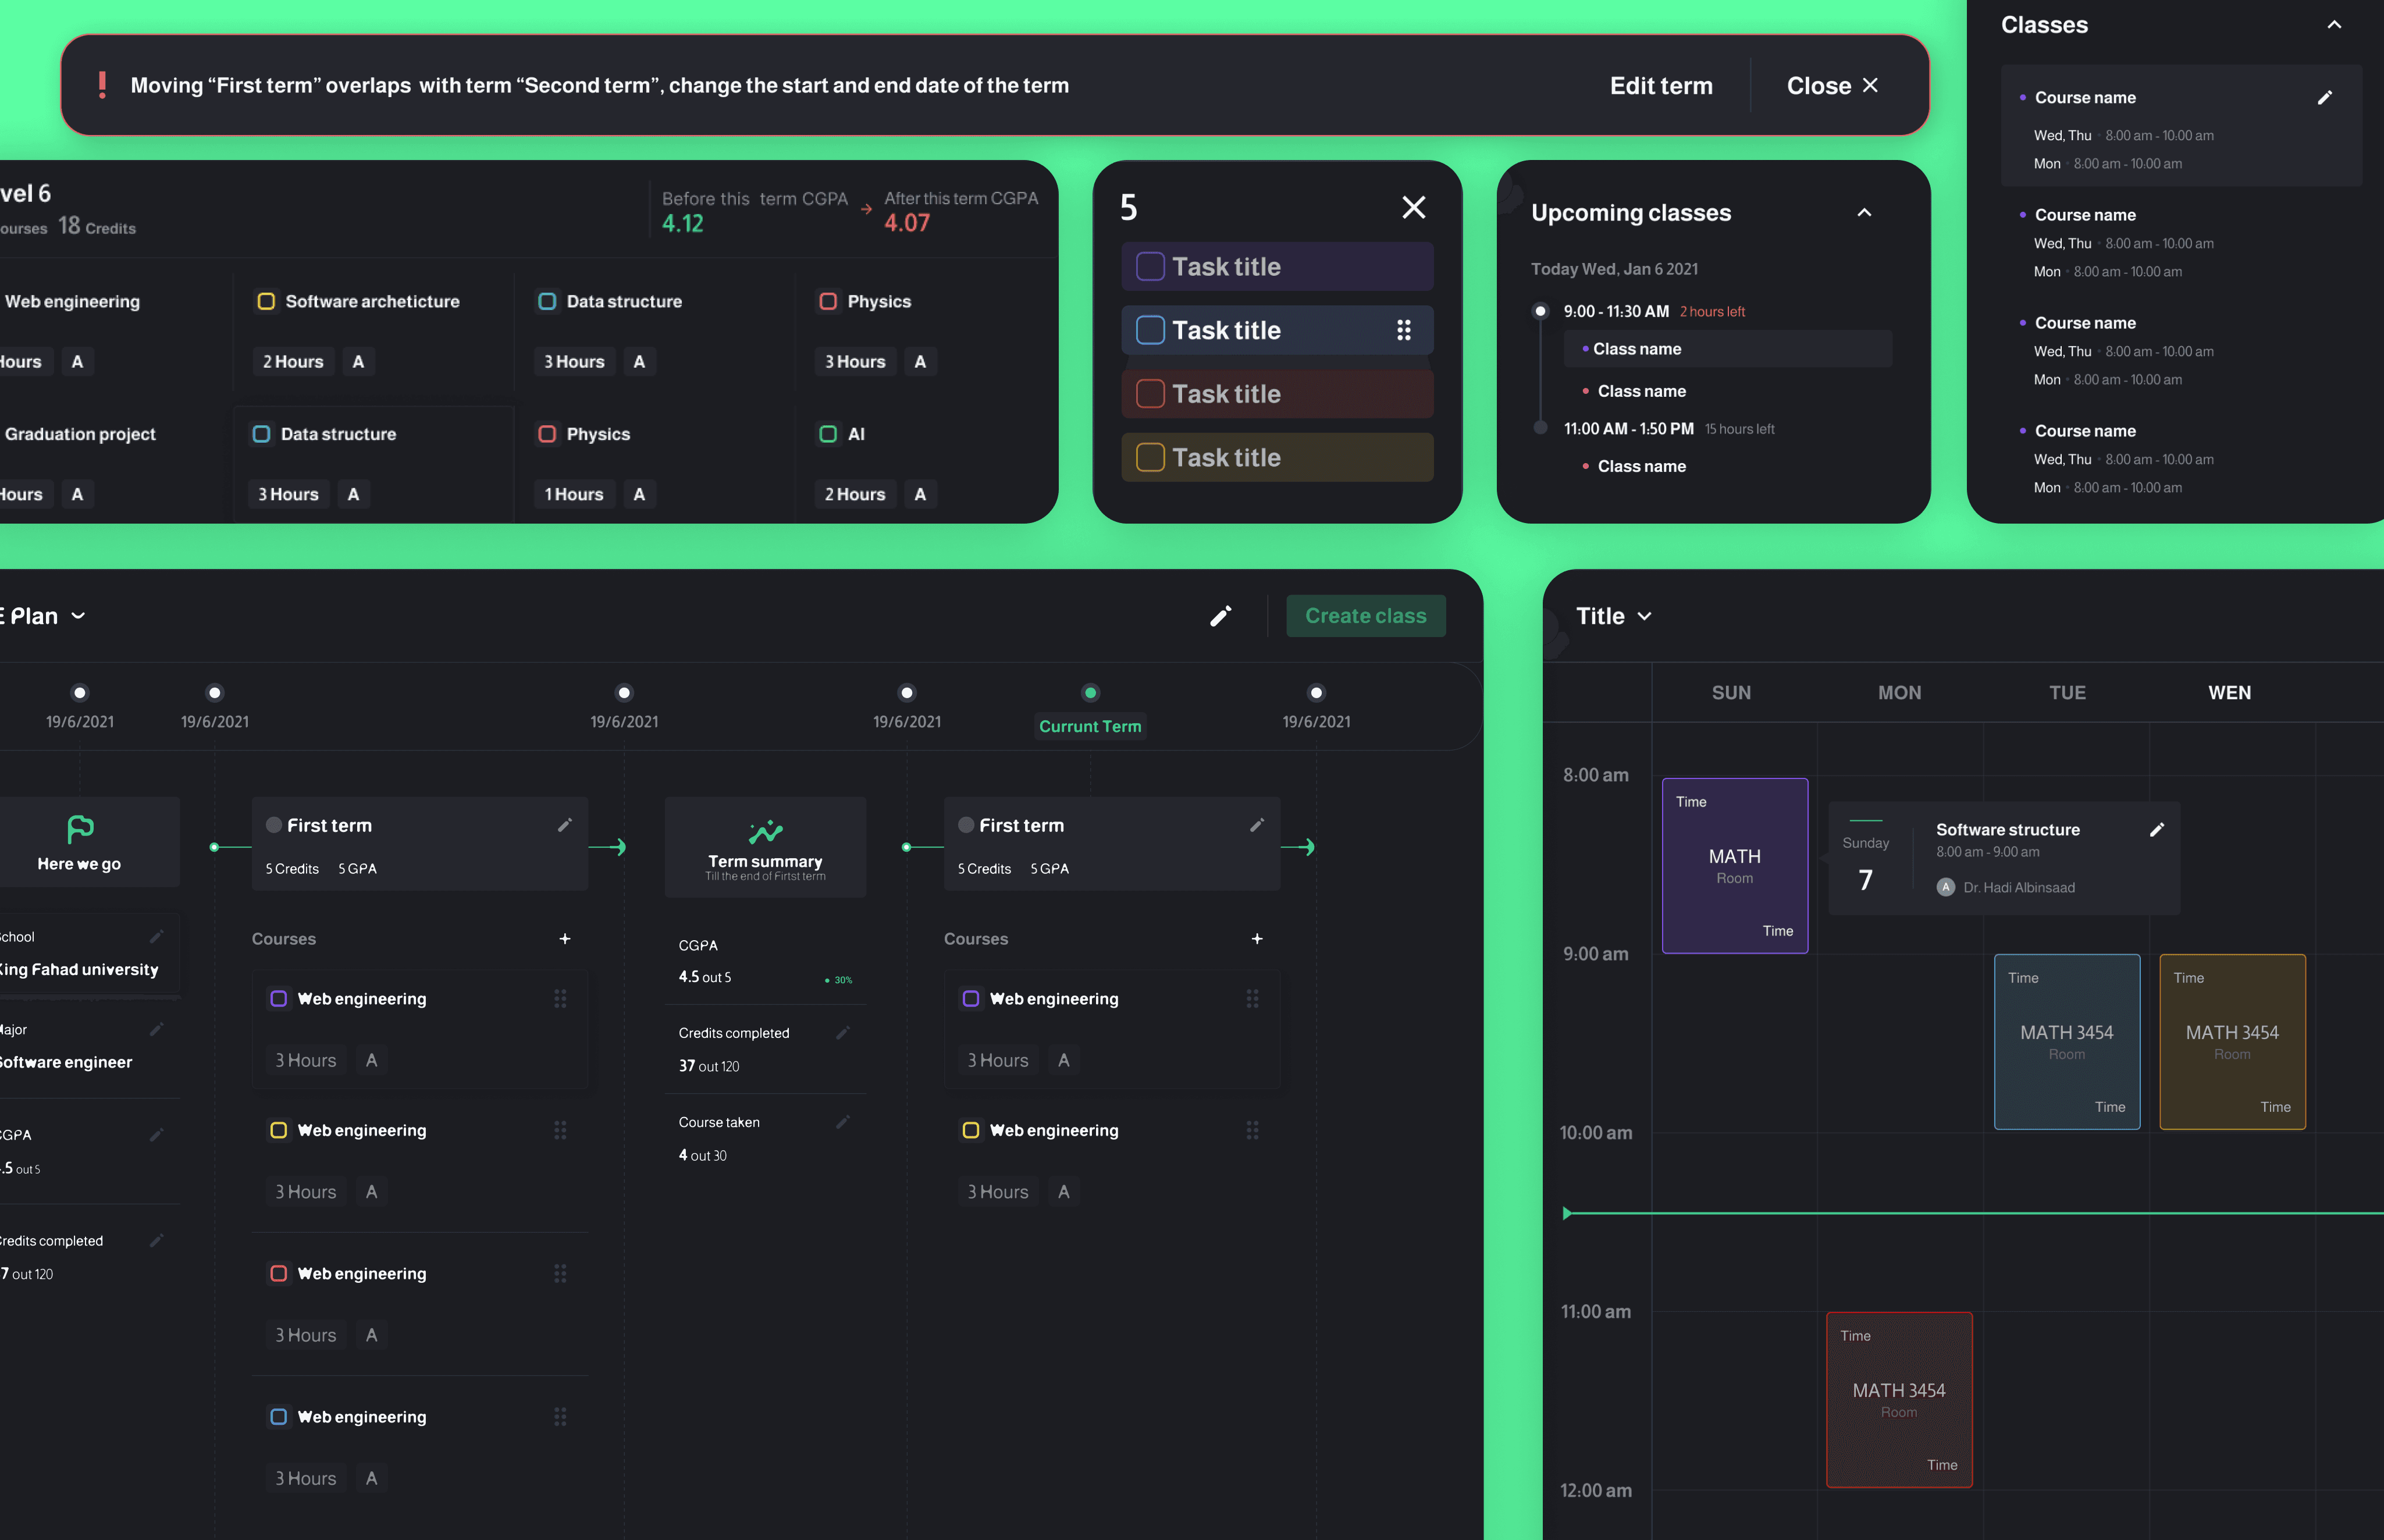Check the blue Task title checkbox
This screenshot has width=2384, height=1540.
(x=1150, y=330)
